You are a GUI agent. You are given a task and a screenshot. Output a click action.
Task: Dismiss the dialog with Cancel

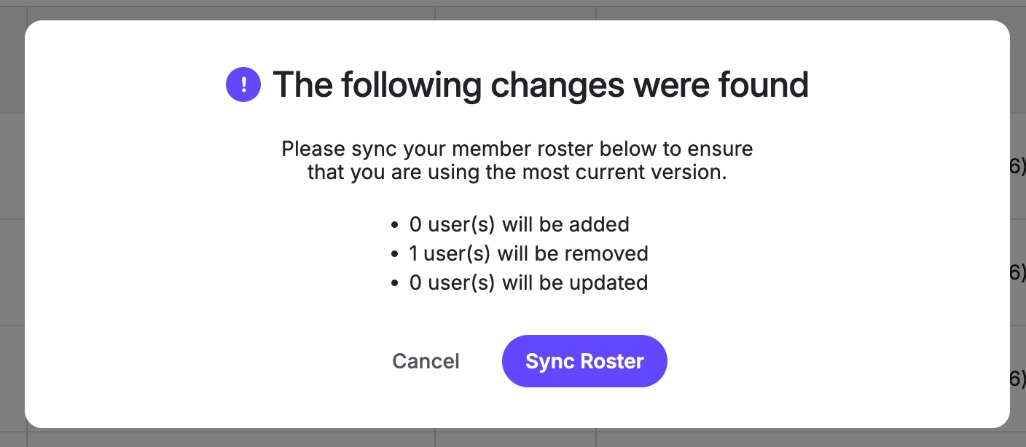point(426,361)
